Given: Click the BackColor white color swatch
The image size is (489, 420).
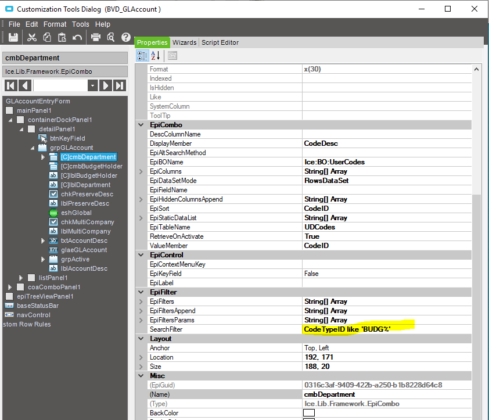Looking at the screenshot, I should [x=309, y=413].
